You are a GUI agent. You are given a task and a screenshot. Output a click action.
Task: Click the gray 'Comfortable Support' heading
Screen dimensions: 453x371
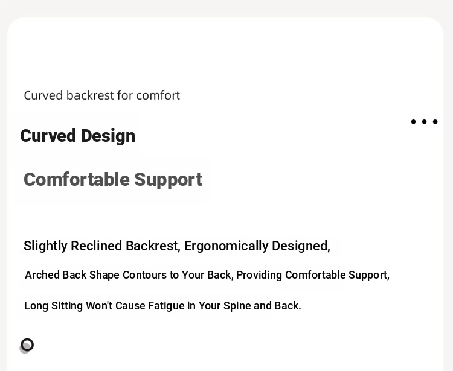click(x=113, y=180)
